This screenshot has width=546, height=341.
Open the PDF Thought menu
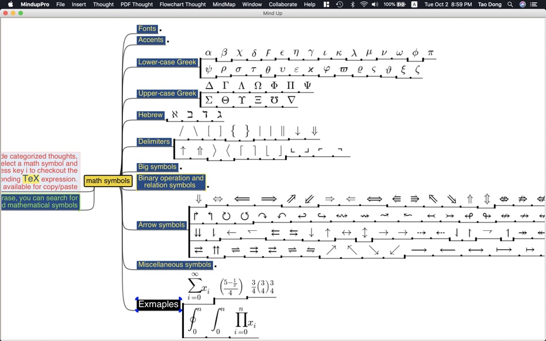coord(137,5)
